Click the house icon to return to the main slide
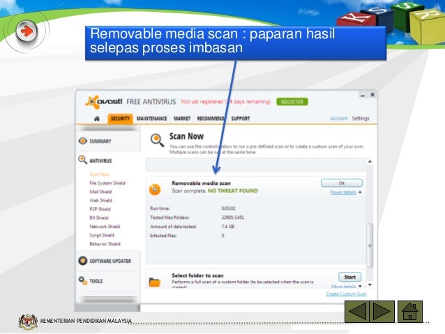Image resolution: width=445 pixels, height=334 pixels. (410, 312)
